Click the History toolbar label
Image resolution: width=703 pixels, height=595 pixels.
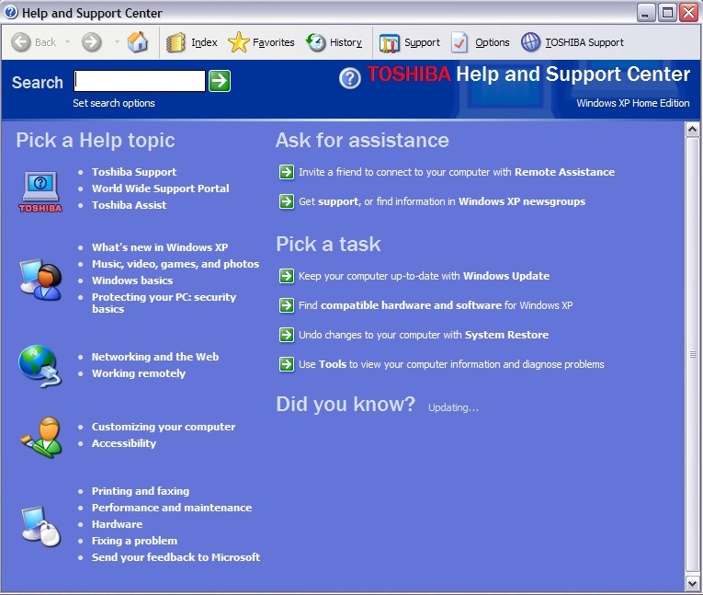tap(346, 42)
